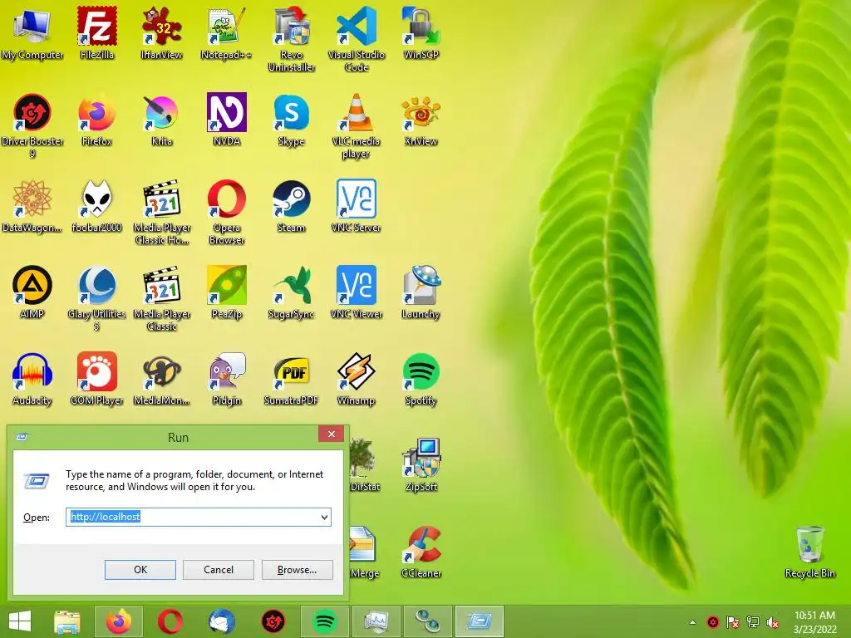Image resolution: width=851 pixels, height=638 pixels.
Task: Click Browse... in Run dialog
Action: tap(297, 570)
